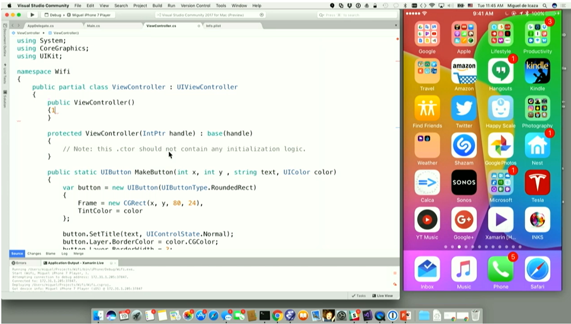Open the File menu

tap(78, 6)
